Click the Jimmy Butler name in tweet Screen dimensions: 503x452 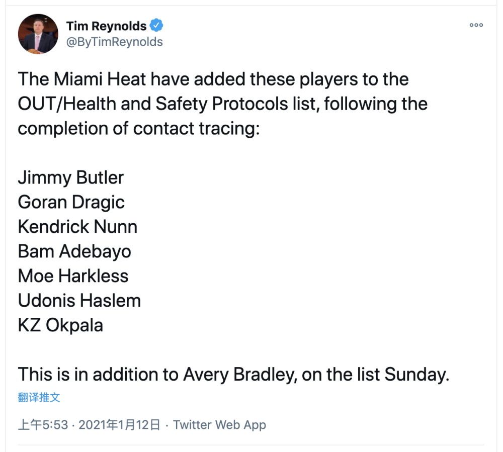point(71,177)
